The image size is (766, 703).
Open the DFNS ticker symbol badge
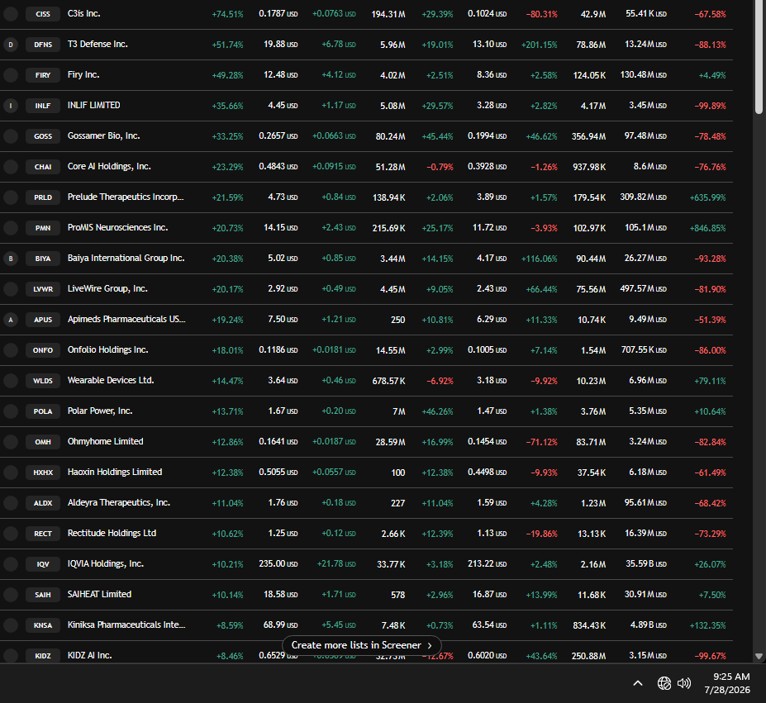pos(43,45)
